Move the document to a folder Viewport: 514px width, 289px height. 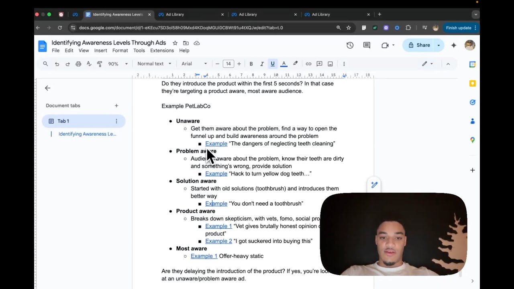tap(186, 43)
